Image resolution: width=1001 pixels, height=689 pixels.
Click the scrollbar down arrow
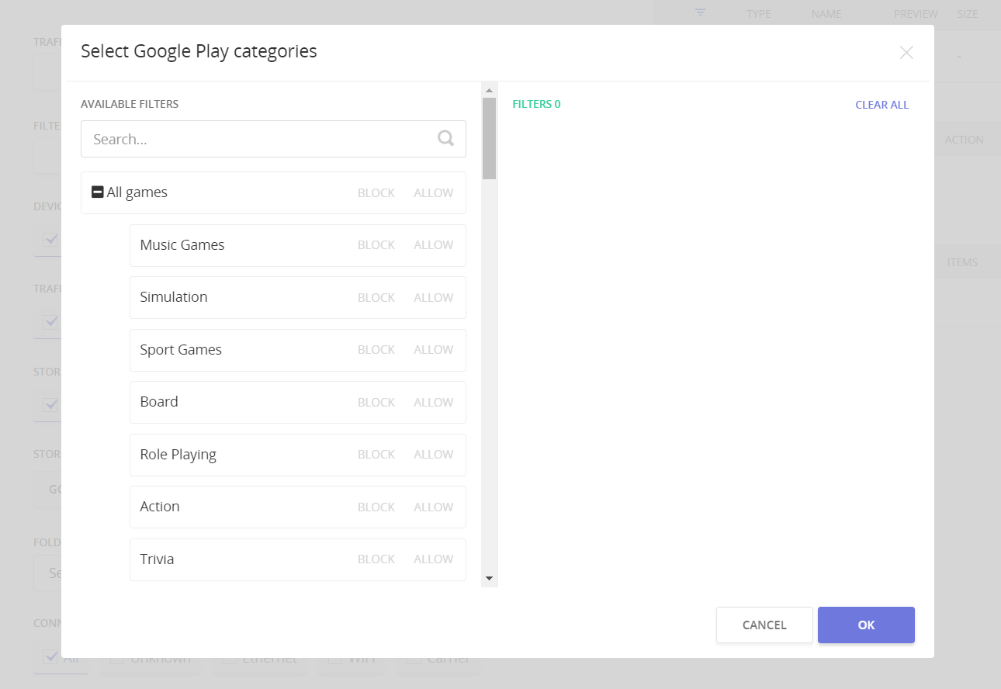(x=489, y=578)
